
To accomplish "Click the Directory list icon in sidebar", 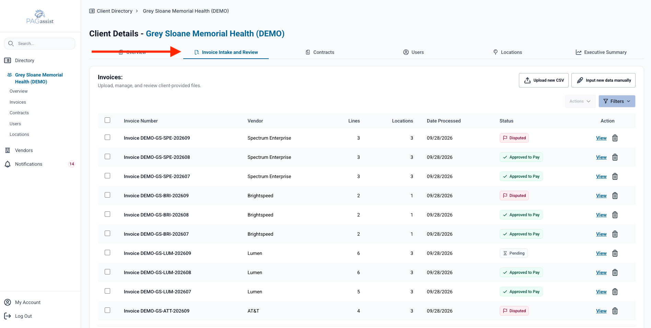I will coord(8,60).
